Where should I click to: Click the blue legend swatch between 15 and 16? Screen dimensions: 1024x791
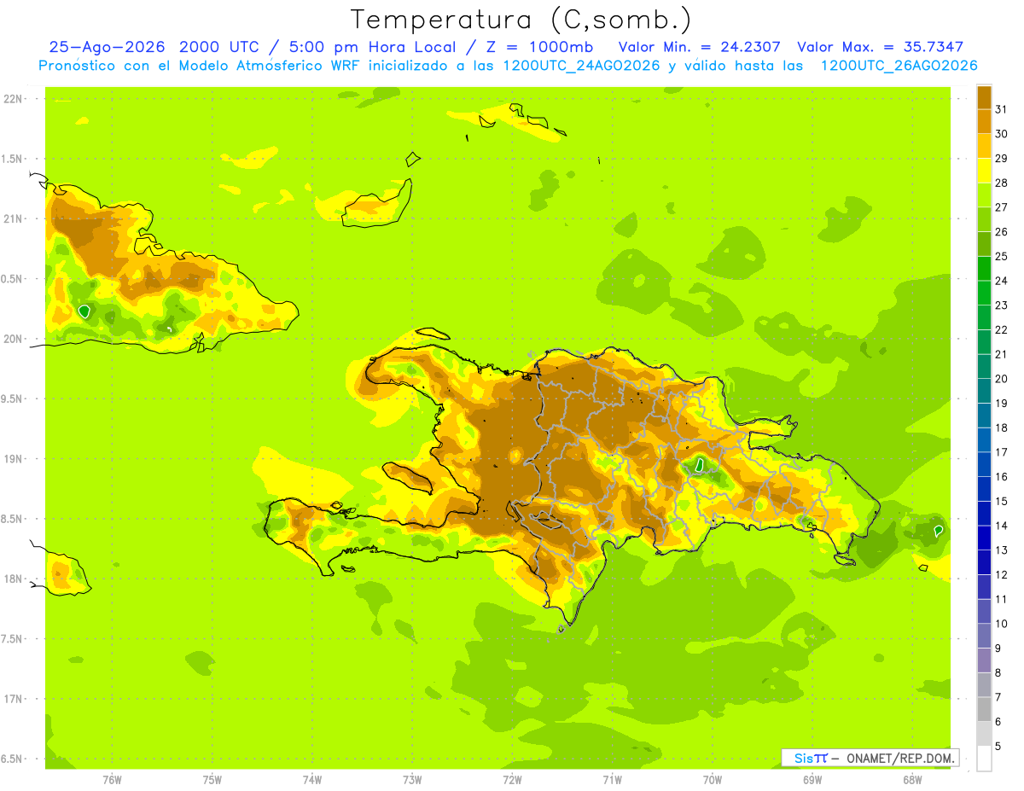coord(984,489)
